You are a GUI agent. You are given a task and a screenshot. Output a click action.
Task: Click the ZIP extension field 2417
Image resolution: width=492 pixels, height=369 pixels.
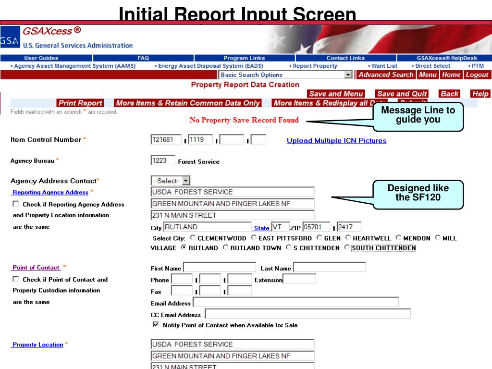coord(349,227)
